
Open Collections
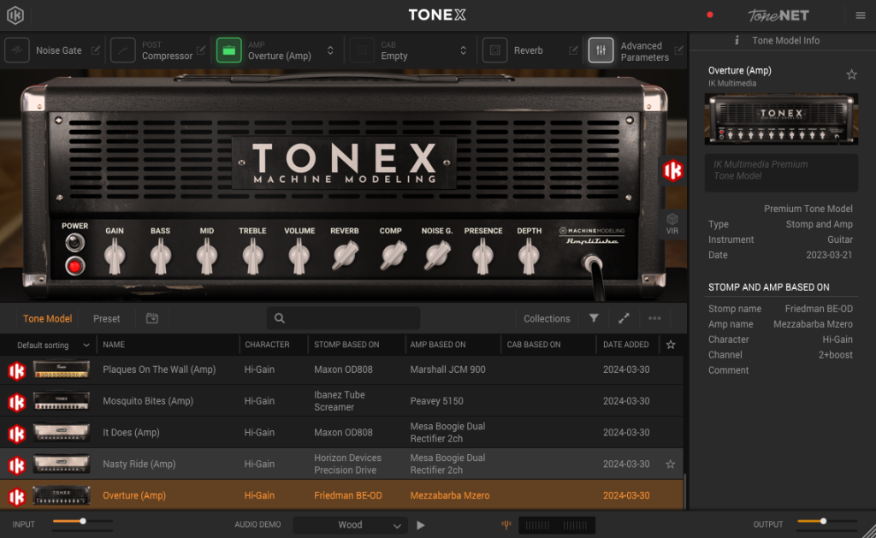547,318
